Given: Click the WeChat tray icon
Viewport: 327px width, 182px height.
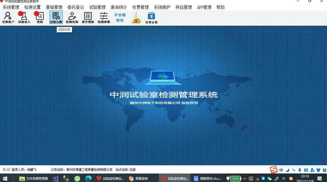Looking at the screenshot, I should [x=269, y=178].
